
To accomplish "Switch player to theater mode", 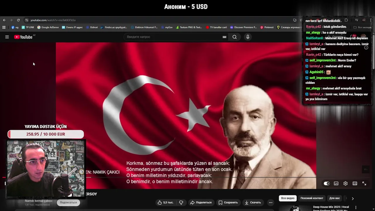I will 355,183.
